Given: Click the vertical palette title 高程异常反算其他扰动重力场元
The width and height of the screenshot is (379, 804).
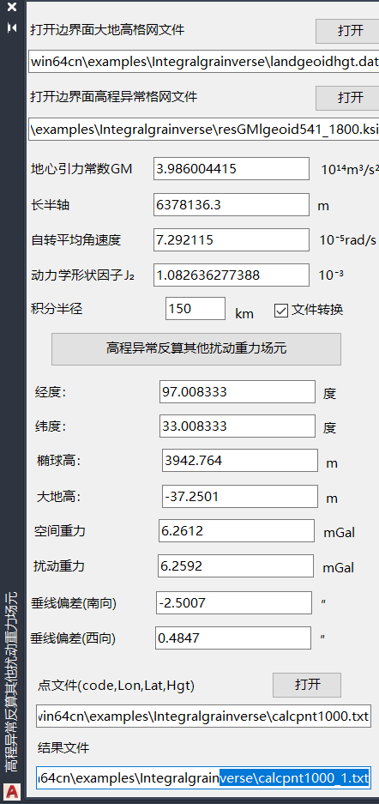Looking at the screenshot, I should (12, 681).
